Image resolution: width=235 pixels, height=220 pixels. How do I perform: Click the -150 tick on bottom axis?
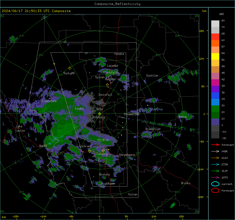coord(15,216)
